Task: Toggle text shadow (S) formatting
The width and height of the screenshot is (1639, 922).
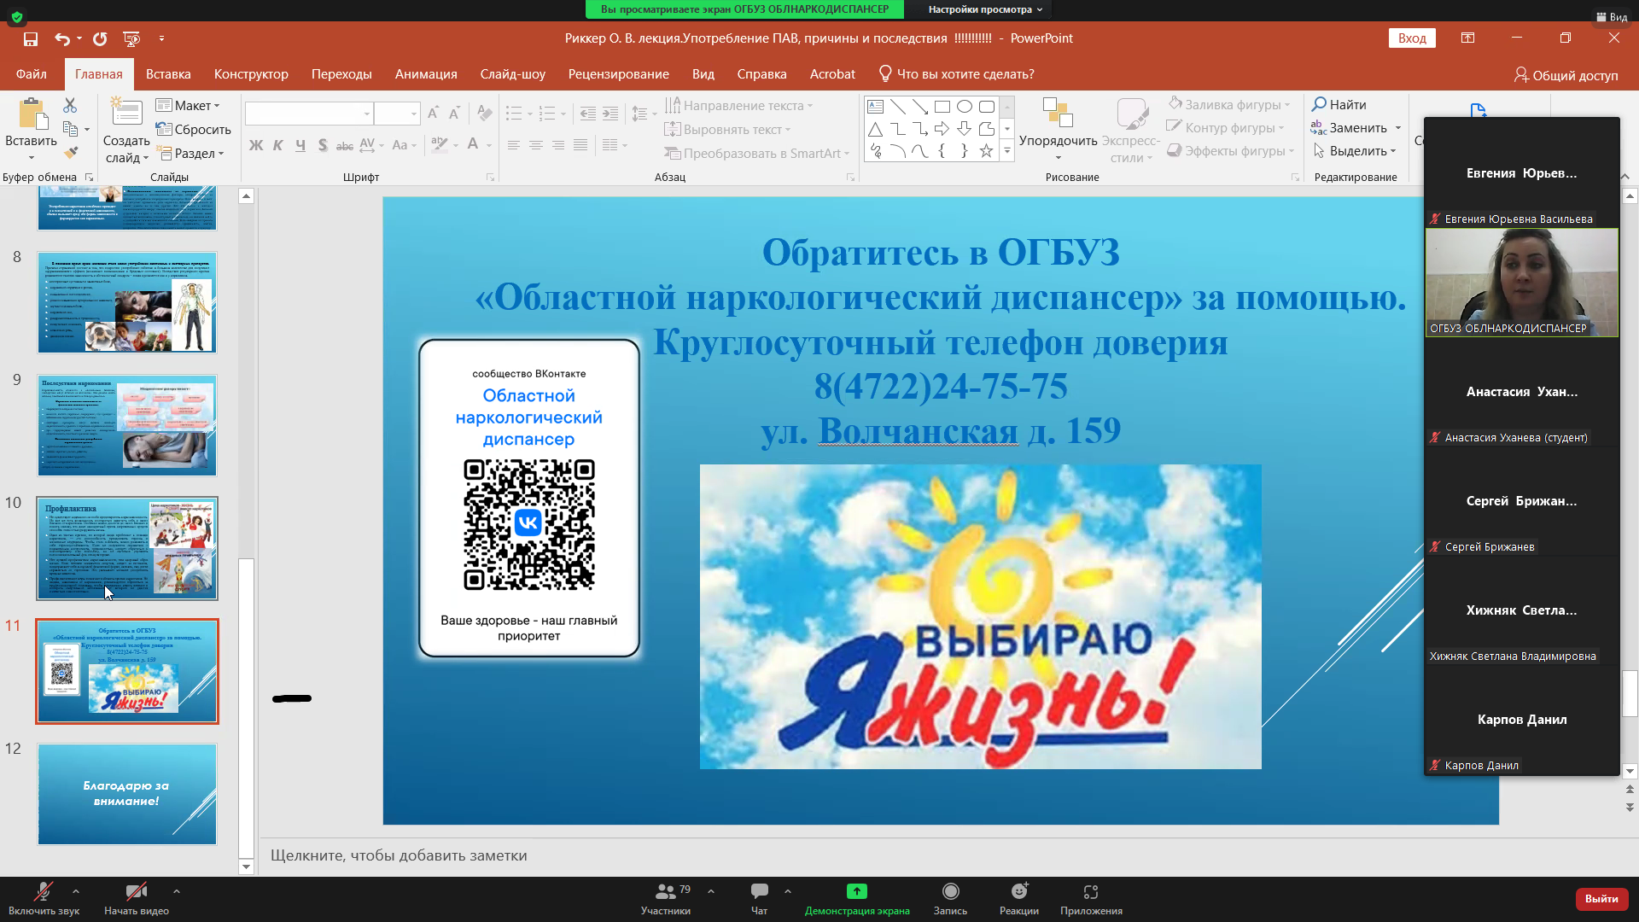Action: pyautogui.click(x=323, y=145)
